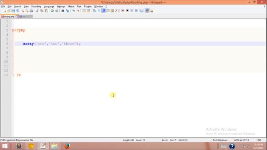
Task: Undo the last edit via toolbar
Action: tap(52, 11)
